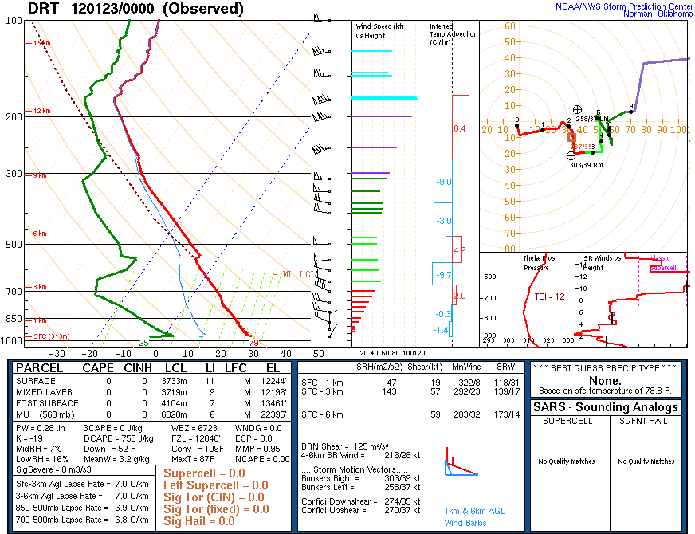This screenshot has width=695, height=534.
Task: Click the '15 km' height marker
Action: tap(41, 43)
